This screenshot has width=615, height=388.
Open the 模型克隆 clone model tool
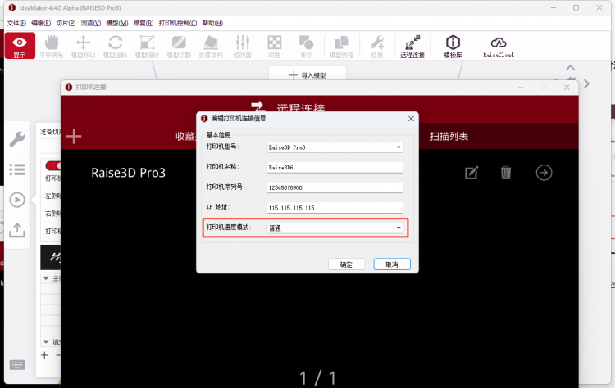[x=342, y=47]
